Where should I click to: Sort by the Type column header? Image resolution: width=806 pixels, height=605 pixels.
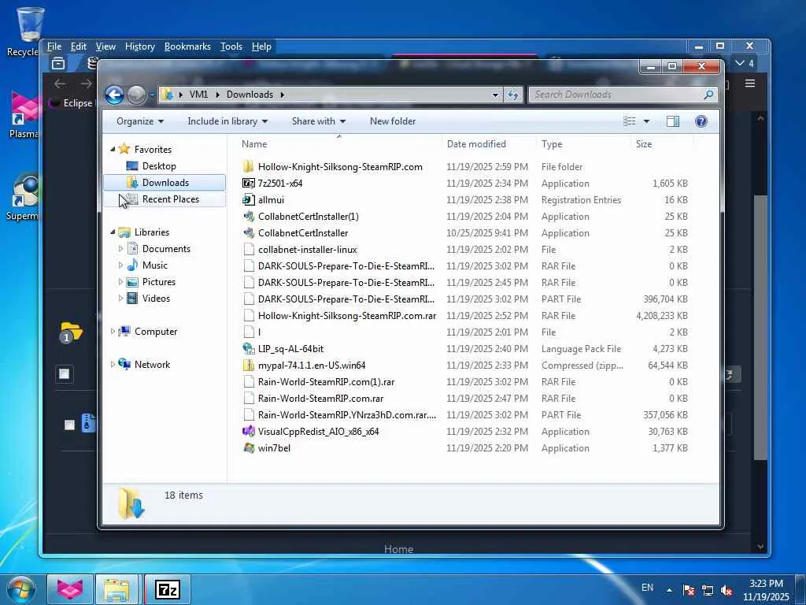click(552, 144)
